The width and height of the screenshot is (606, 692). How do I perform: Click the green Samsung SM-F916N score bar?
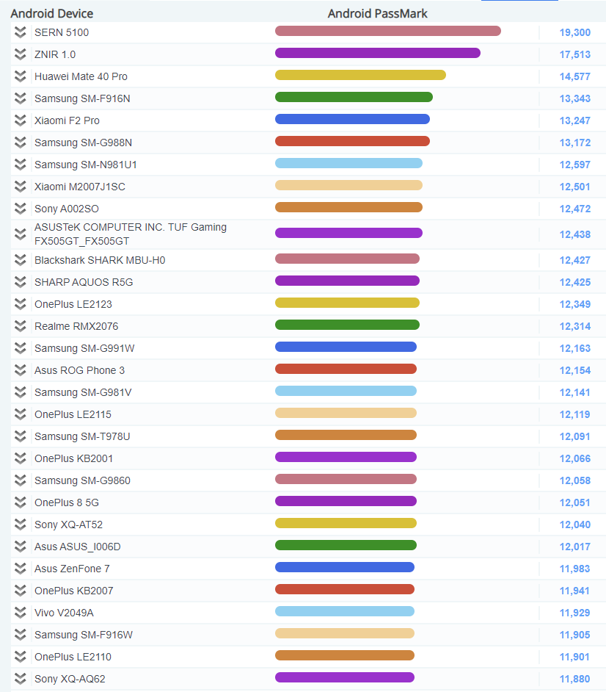354,97
